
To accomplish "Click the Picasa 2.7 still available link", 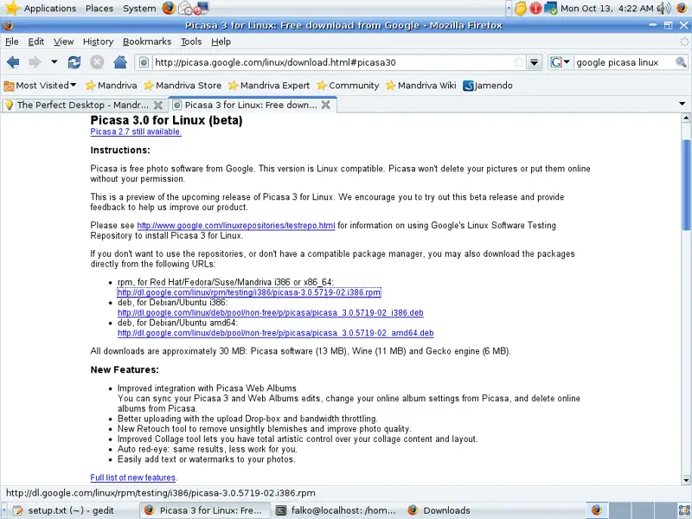I will click(136, 131).
